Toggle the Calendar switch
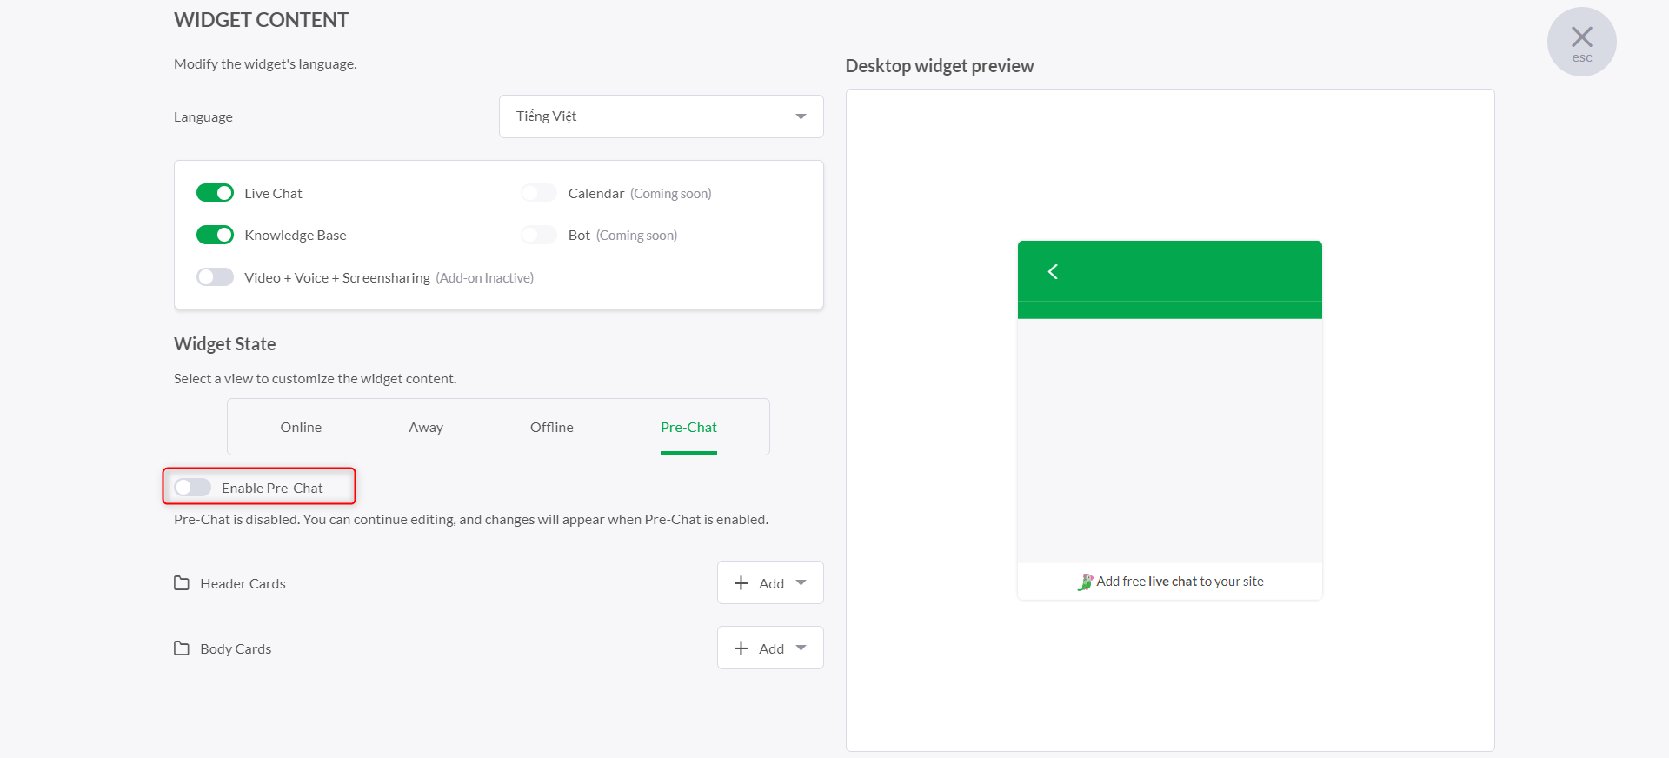This screenshot has height=758, width=1669. (x=539, y=193)
